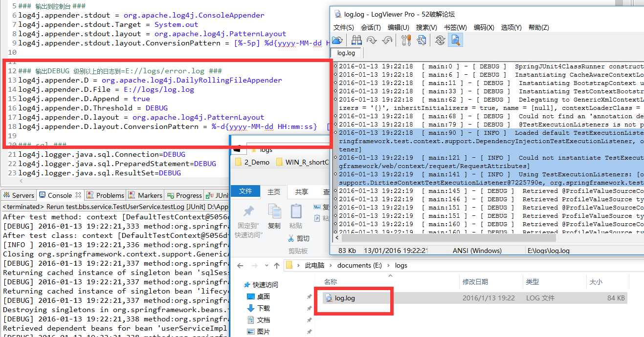The image size is (644, 337).
Task: Open the 2_Demo folder shortcut
Action: coord(252,162)
